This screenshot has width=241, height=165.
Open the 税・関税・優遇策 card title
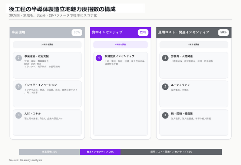click(182, 114)
